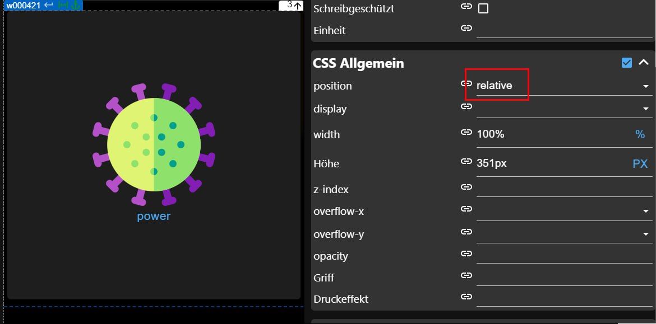Click link icon for opacity
The width and height of the screenshot is (656, 324).
(x=466, y=253)
